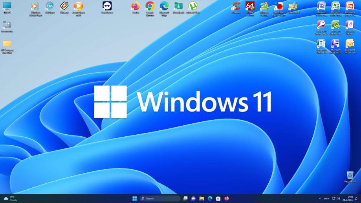The image size is (361, 203).
Task: Open Microsoft Office Outlook shortcut
Action: coord(350,47)
